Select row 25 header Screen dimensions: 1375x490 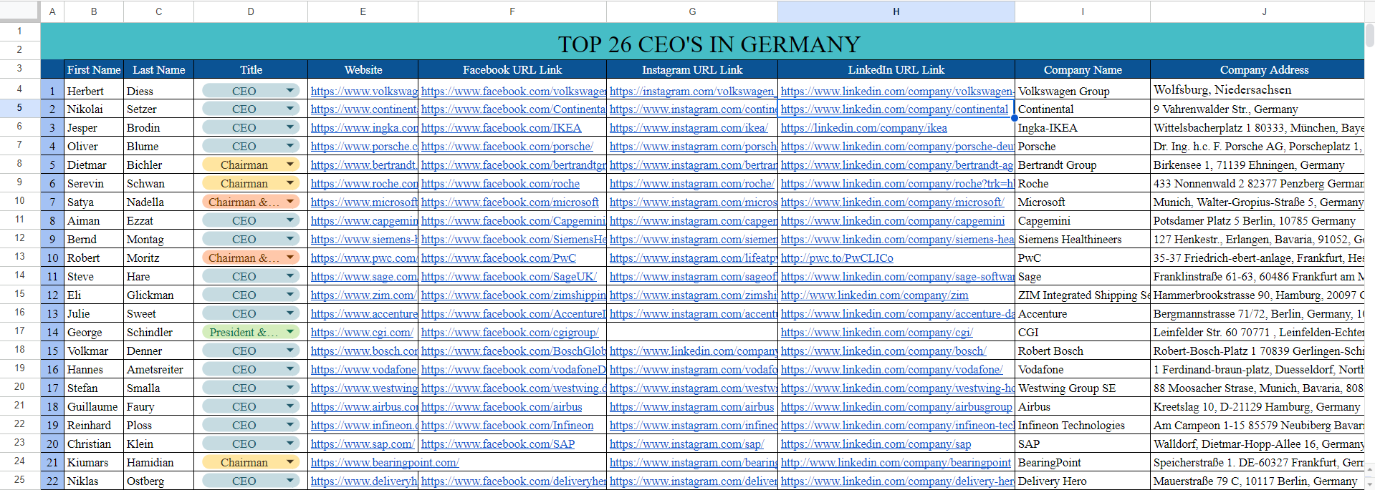click(19, 480)
